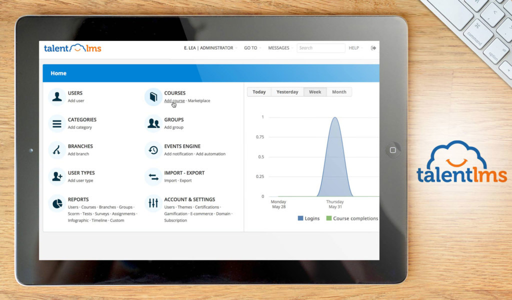Click into the Search input field
This screenshot has height=300, width=512.
point(320,48)
